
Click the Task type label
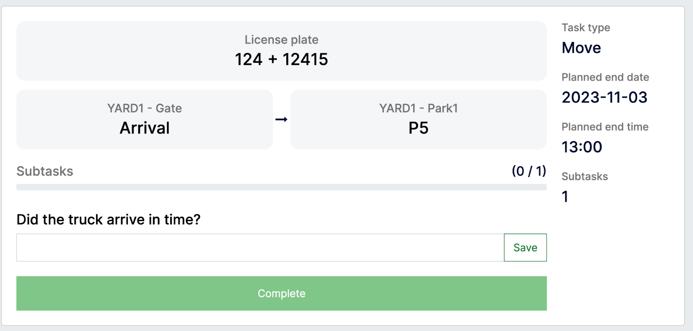tap(586, 28)
